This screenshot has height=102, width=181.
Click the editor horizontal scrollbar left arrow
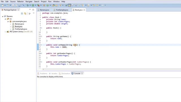[x=43, y=69]
